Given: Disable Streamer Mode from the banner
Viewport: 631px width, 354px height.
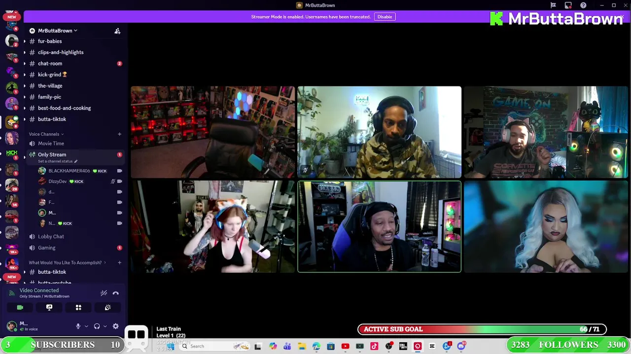Looking at the screenshot, I should point(385,17).
